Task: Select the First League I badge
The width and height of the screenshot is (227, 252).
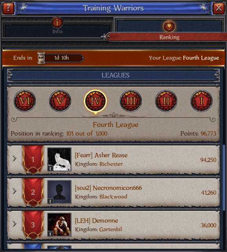Action: [201, 101]
